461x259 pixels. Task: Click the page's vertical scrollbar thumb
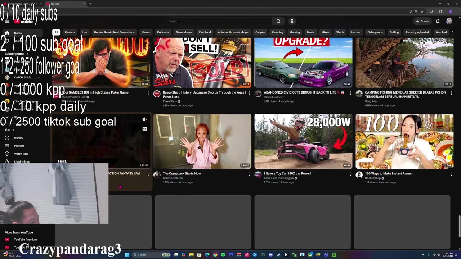pyautogui.click(x=459, y=227)
